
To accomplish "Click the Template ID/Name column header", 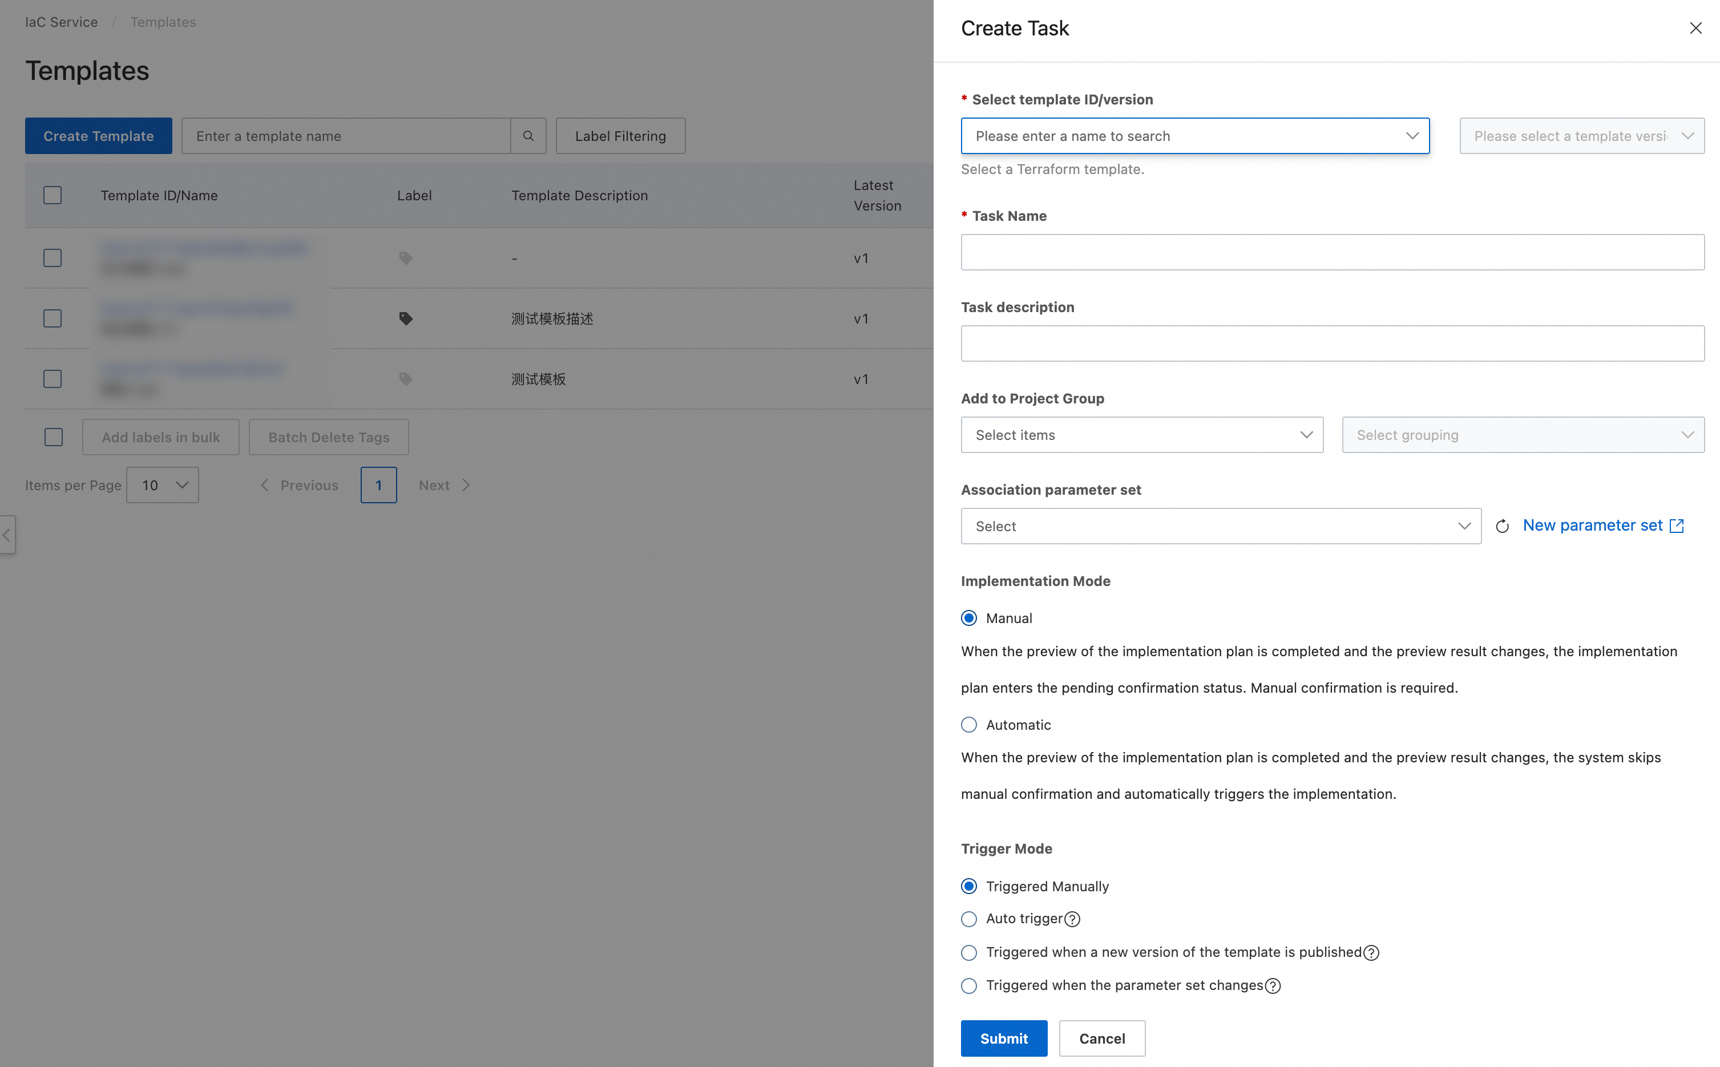I will tap(159, 196).
